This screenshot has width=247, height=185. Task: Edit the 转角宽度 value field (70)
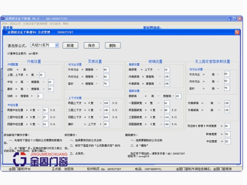228,134
